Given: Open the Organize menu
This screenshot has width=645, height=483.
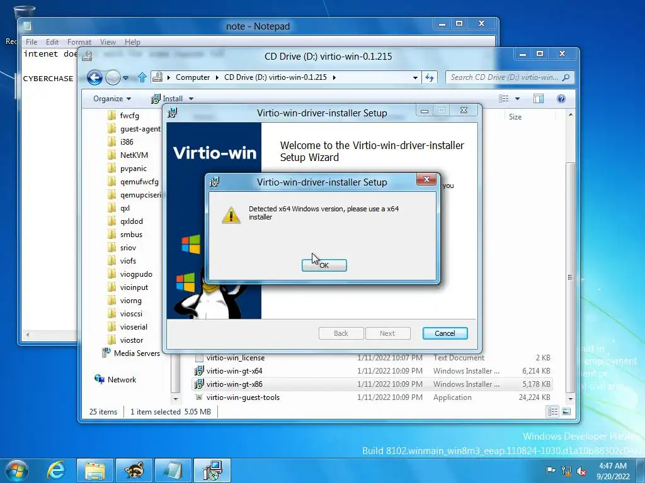Looking at the screenshot, I should click(112, 99).
